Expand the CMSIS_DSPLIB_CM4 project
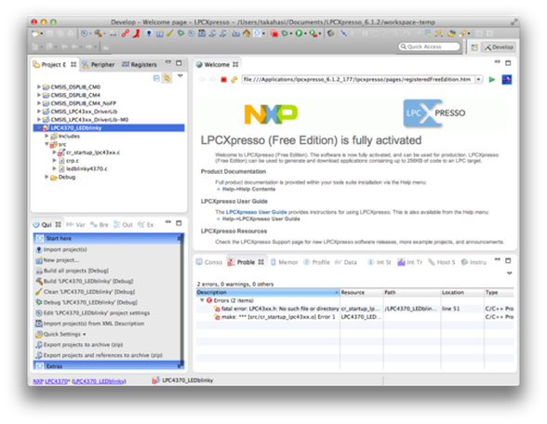This screenshot has width=547, height=424. point(39,95)
